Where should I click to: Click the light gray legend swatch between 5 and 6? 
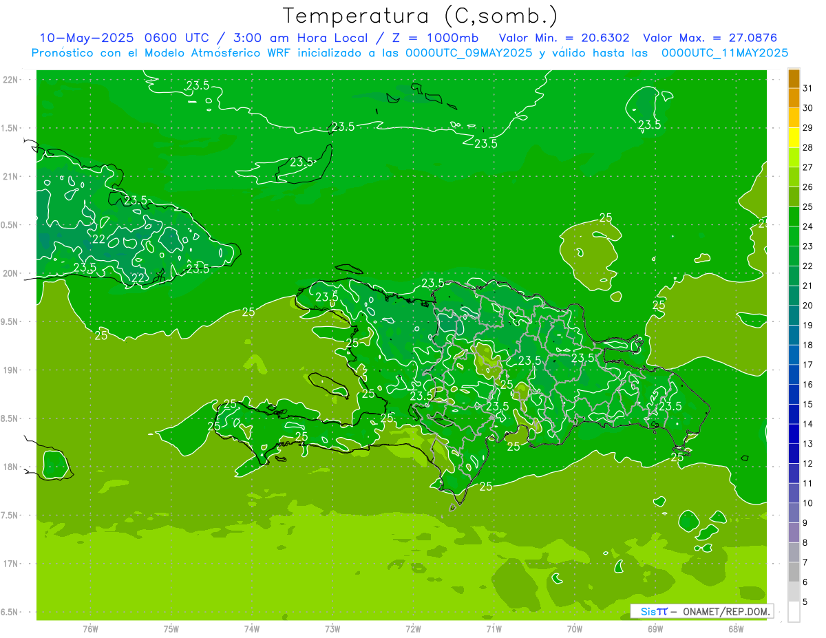coord(794,592)
